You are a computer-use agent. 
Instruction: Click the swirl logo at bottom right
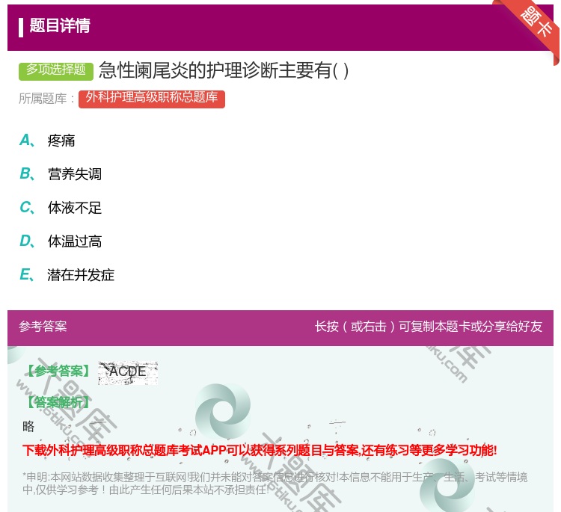447,487
